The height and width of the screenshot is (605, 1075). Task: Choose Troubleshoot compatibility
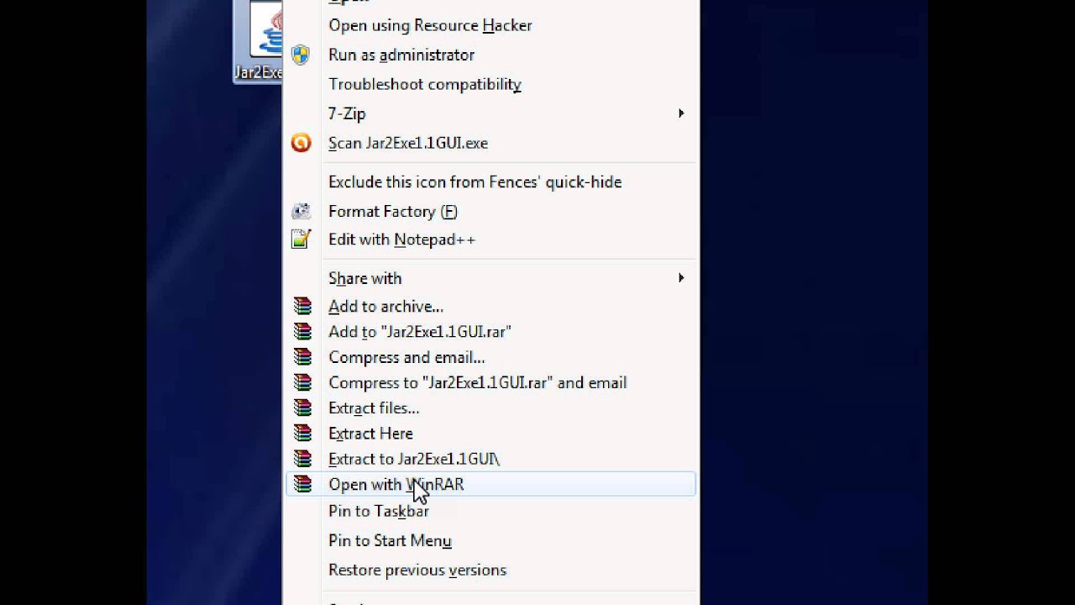coord(425,84)
